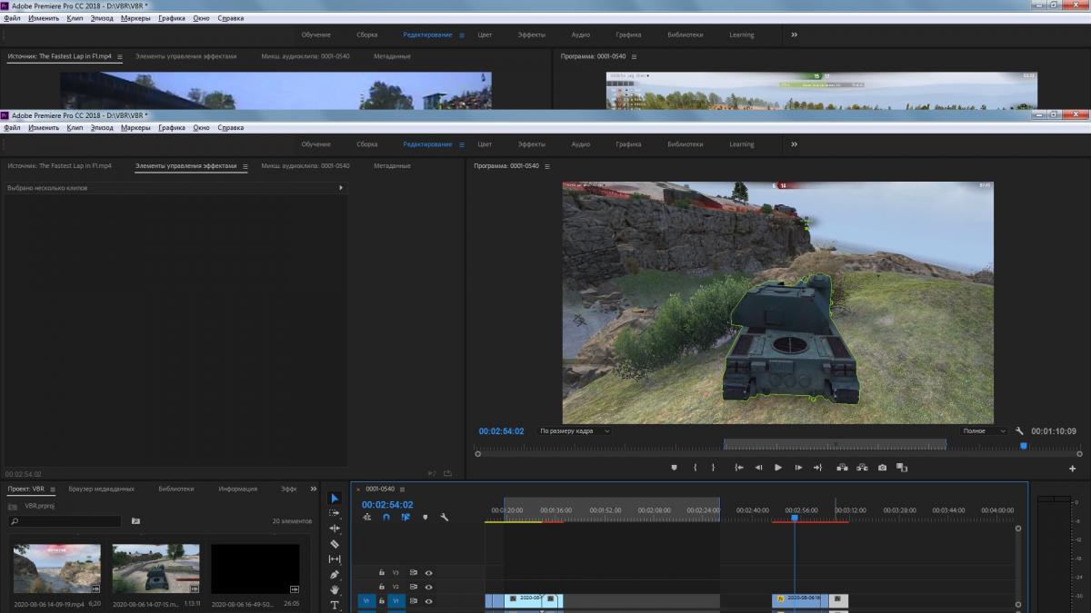Select the Ripple Edit tool
The width and height of the screenshot is (1091, 613).
point(335,529)
